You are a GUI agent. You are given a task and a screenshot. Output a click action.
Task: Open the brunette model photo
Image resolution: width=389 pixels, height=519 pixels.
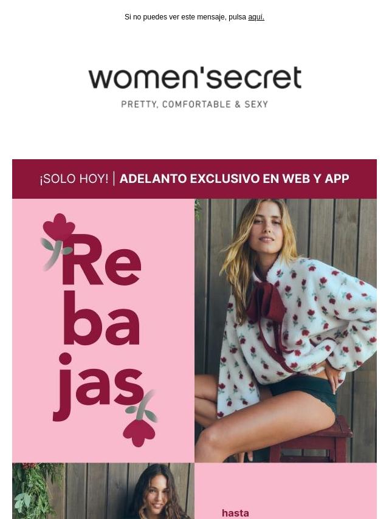point(103,491)
